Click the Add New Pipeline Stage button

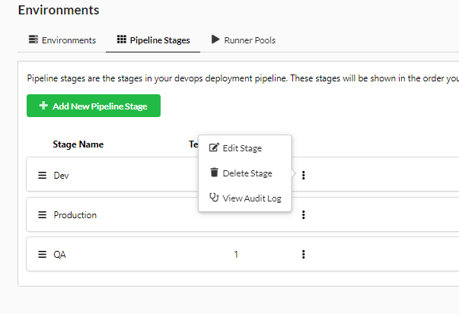pyautogui.click(x=94, y=106)
